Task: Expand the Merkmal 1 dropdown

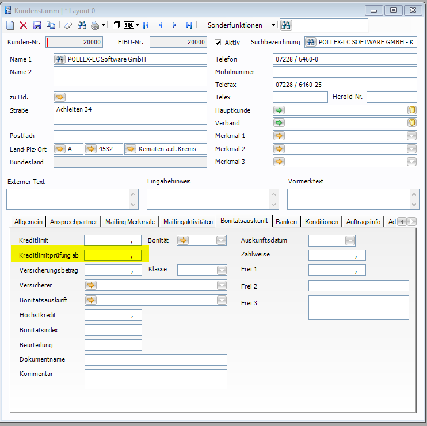Action: (x=411, y=136)
